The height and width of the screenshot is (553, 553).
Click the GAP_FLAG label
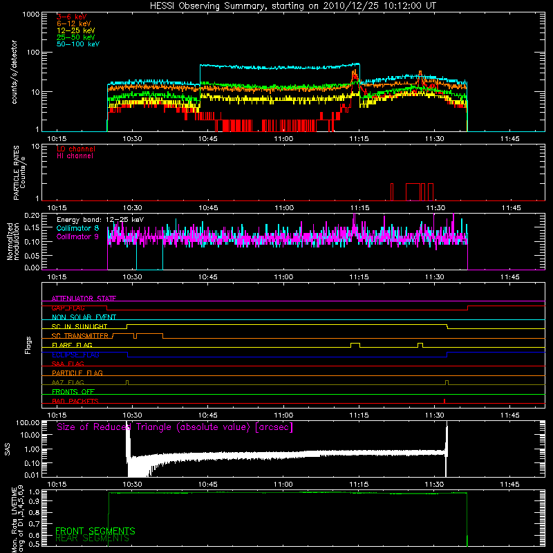click(68, 308)
